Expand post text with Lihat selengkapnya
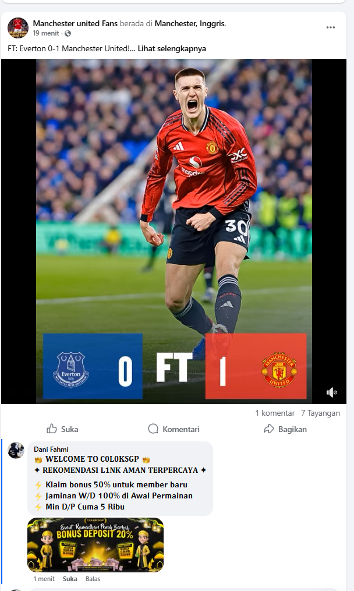This screenshot has height=591, width=354. point(172,49)
